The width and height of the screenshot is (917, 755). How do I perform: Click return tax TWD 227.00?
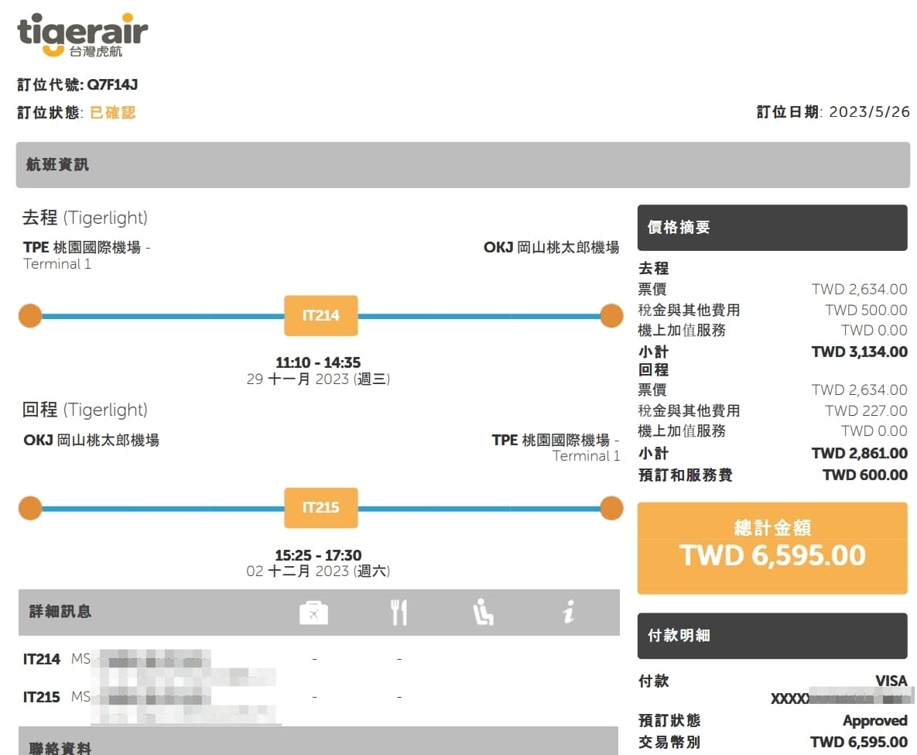pos(866,410)
